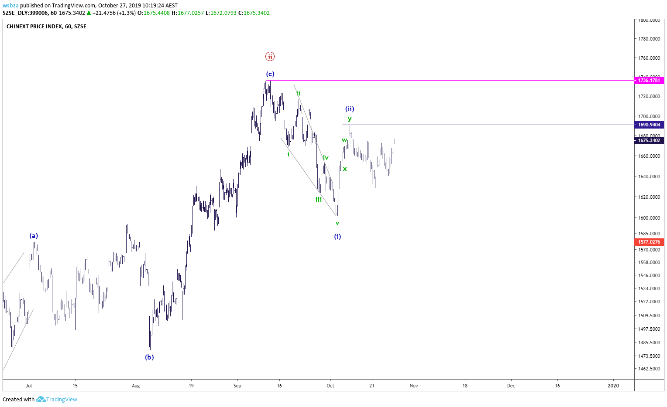
Task: Click the blue (b) wave label
Action: point(149,357)
